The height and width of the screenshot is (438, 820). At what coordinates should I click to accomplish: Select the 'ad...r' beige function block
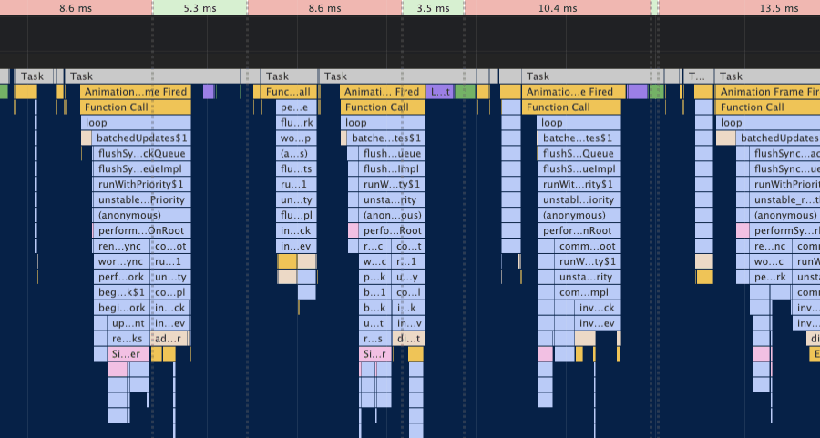coord(170,339)
